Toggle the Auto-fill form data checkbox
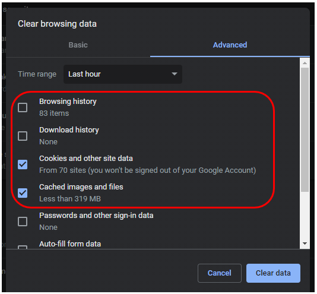 click(x=23, y=247)
